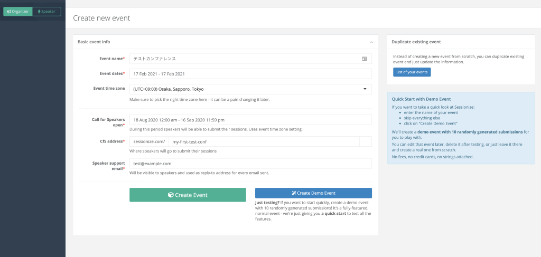Click the time zone dropdown arrow
The width and height of the screenshot is (541, 257).
click(365, 89)
